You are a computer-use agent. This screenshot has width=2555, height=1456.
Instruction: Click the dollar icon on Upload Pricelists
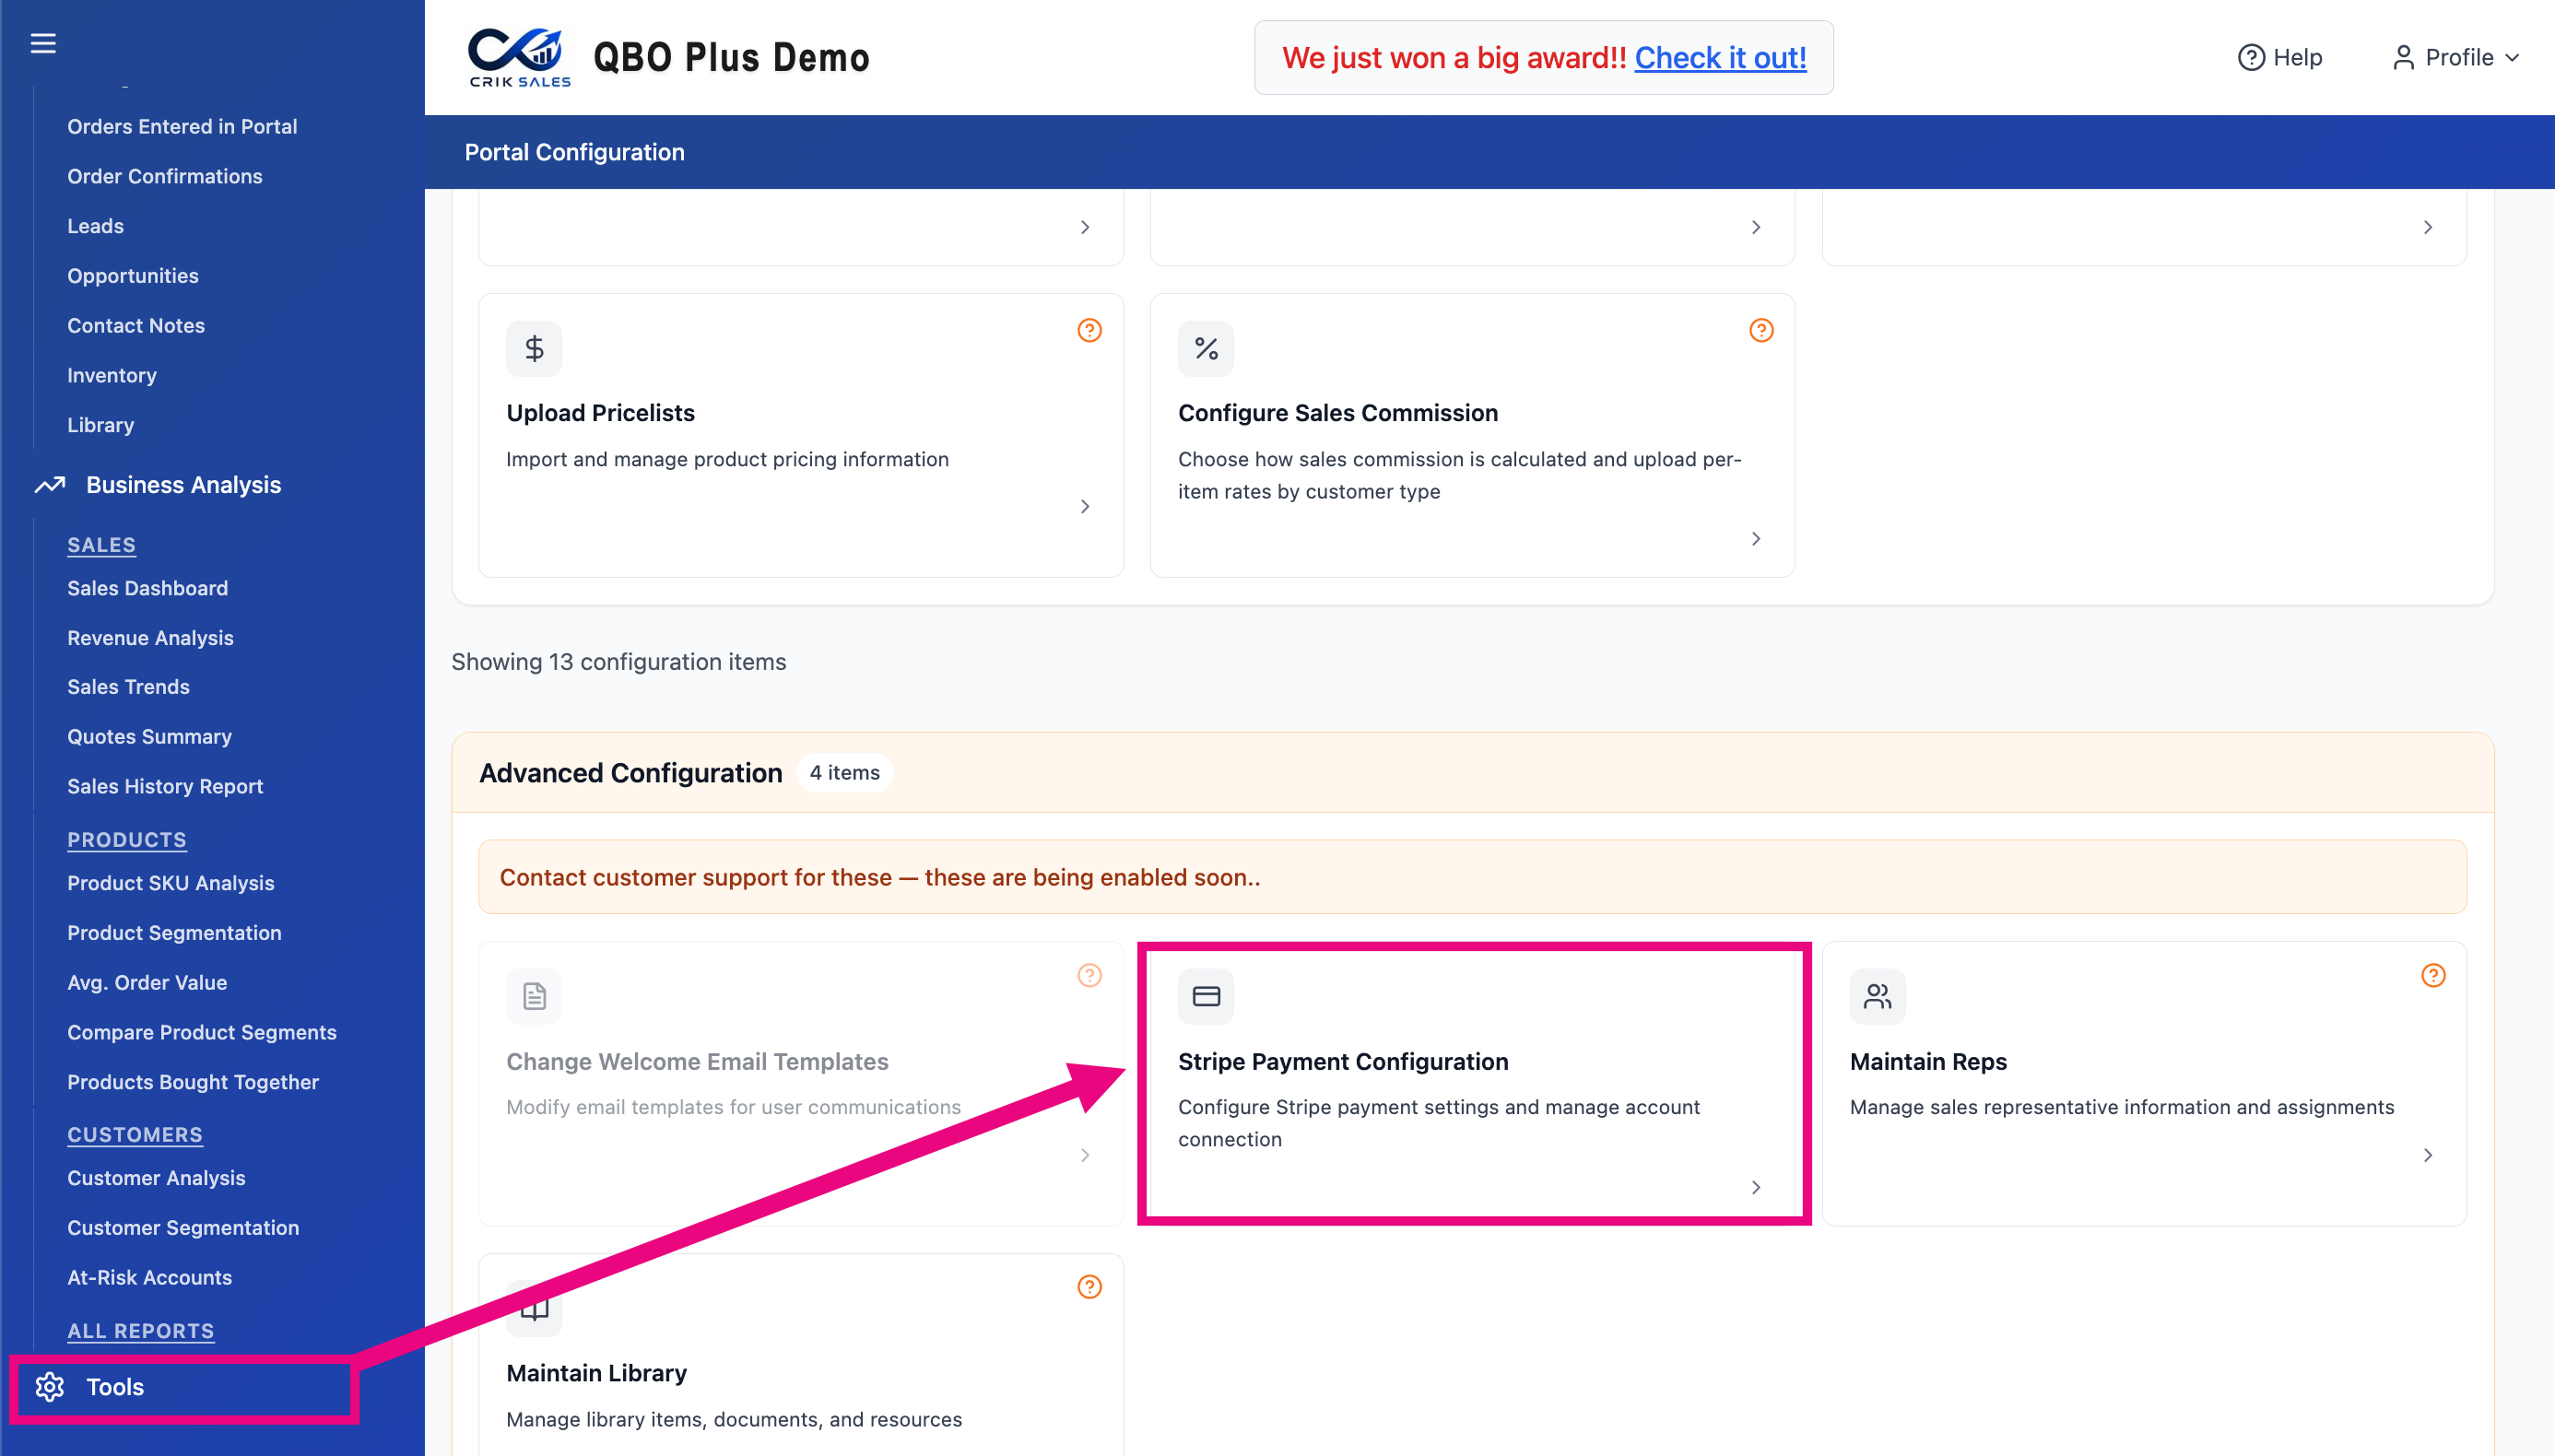pos(534,348)
